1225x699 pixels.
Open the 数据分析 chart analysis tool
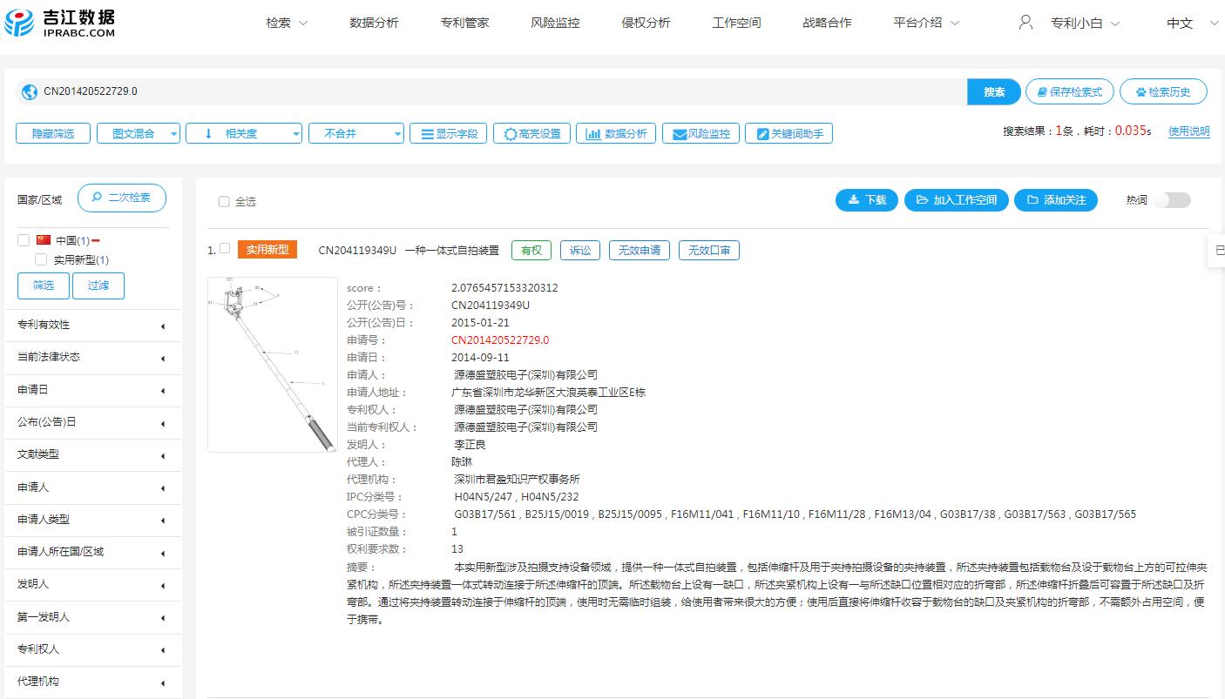(x=616, y=132)
